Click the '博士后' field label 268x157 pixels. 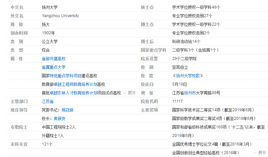point(147,41)
